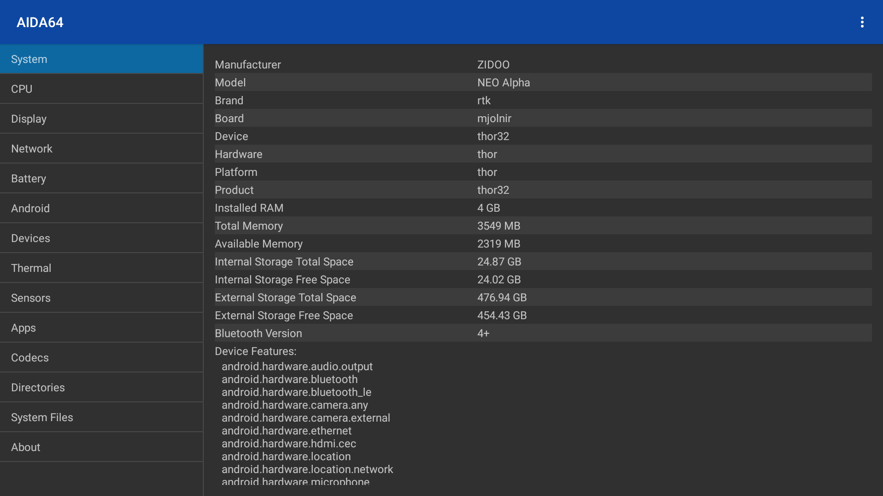Open the CPU section

101,89
